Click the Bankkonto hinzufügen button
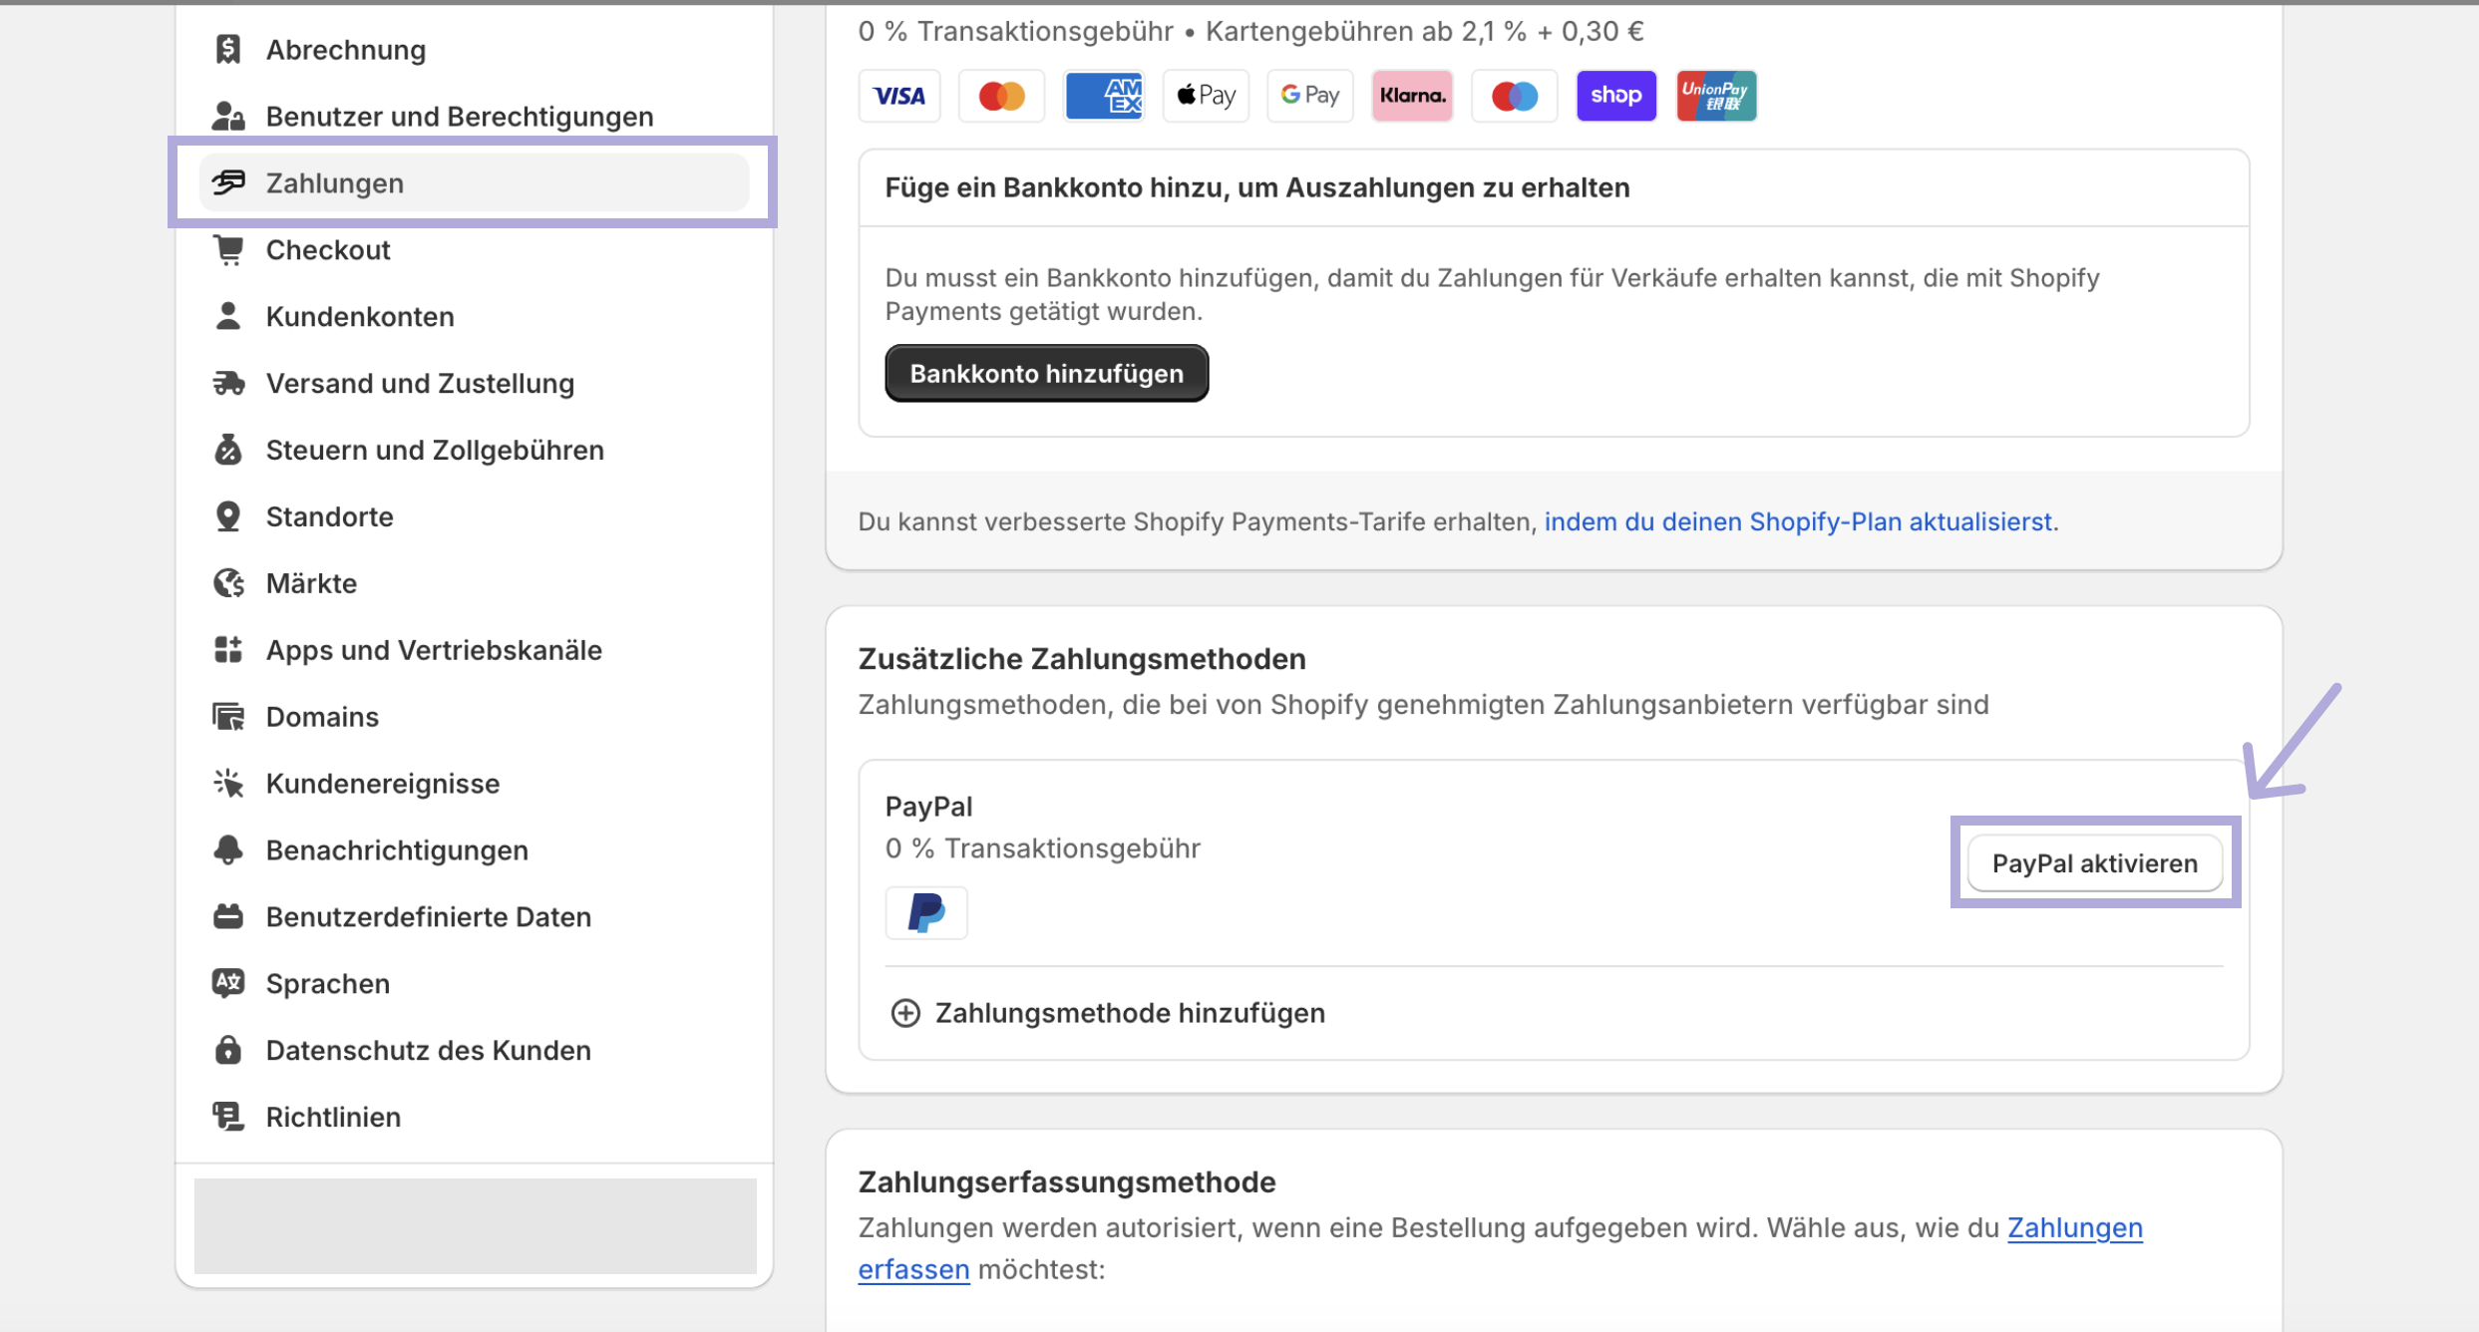Image resolution: width=2479 pixels, height=1332 pixels. pyautogui.click(x=1047, y=374)
